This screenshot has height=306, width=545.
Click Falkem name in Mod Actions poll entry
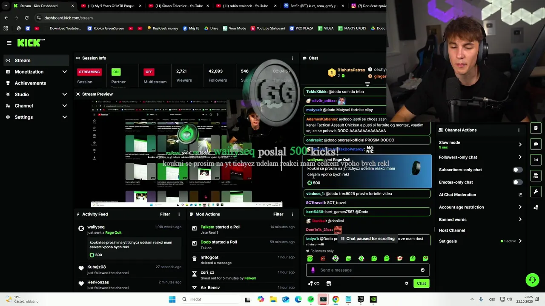point(207,227)
